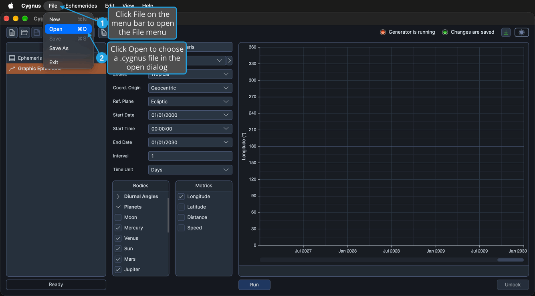
Task: Open the Ref. Plane Ecliptic dropdown
Action: [x=190, y=101]
